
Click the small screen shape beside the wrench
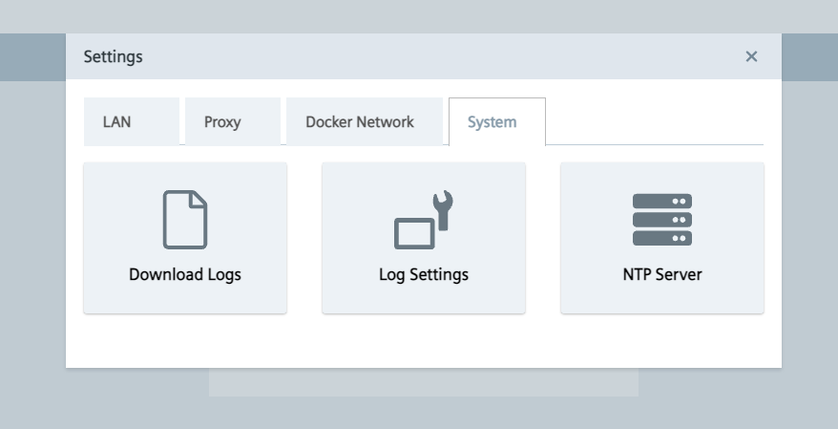click(x=414, y=235)
